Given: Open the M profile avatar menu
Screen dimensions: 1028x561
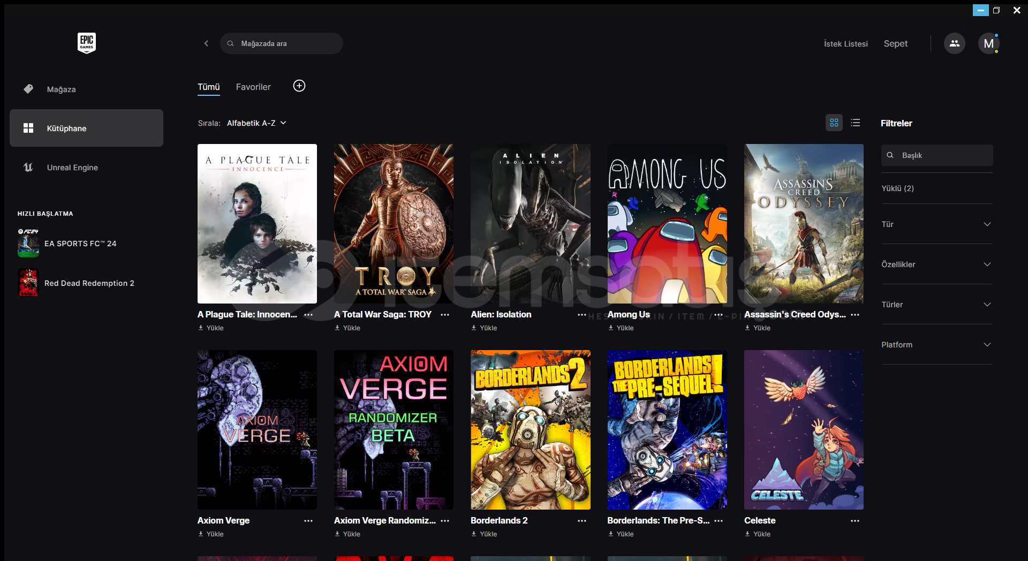Looking at the screenshot, I should pyautogui.click(x=989, y=43).
